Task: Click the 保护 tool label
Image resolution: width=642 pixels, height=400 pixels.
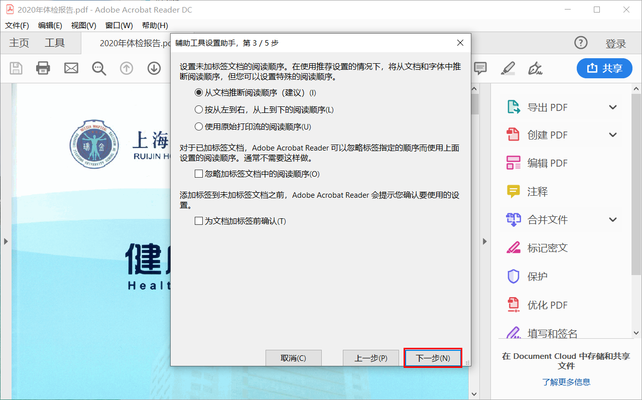Action: point(538,277)
